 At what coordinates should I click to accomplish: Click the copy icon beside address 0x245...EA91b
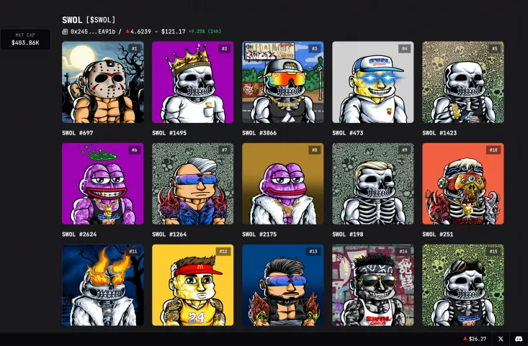[66, 32]
